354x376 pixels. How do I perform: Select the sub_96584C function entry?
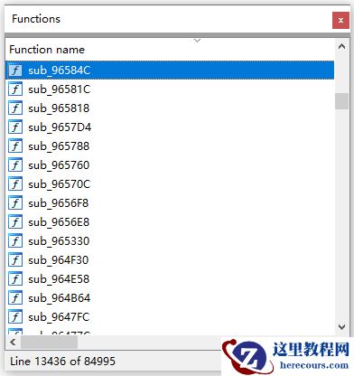[170, 70]
